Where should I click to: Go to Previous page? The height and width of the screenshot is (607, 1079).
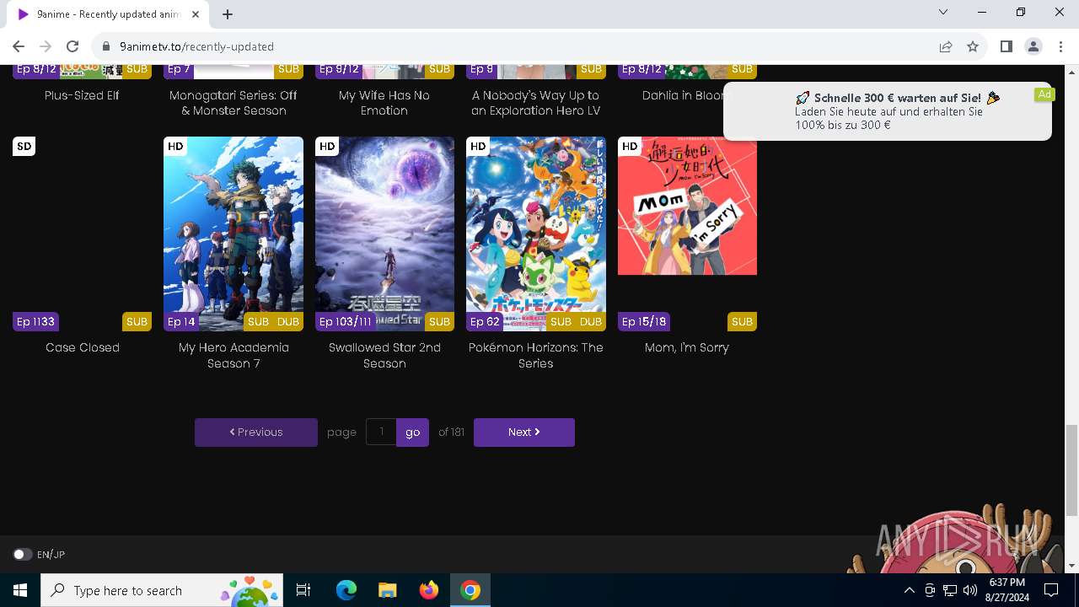coord(256,432)
